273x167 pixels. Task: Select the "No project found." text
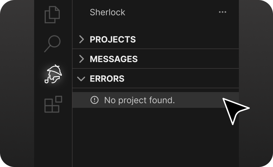pos(139,100)
